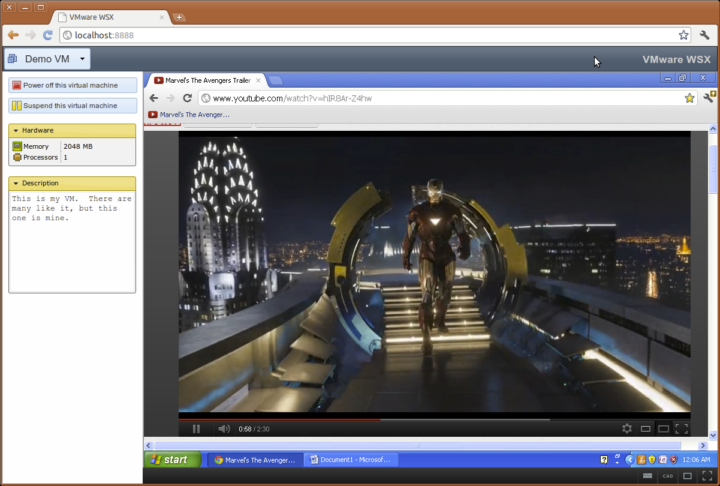Click the OneNote icon in the system tray
Image resolution: width=720 pixels, height=486 pixels.
[662, 460]
